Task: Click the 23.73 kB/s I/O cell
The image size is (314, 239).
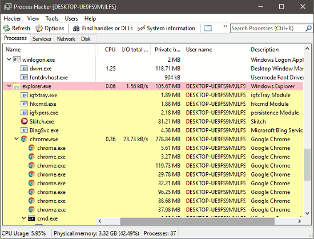Action: coord(135,139)
